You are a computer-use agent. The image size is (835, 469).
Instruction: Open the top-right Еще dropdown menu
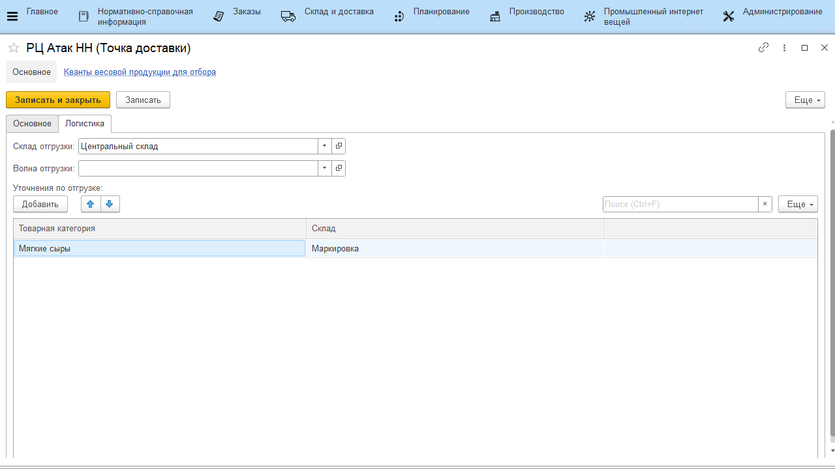[x=805, y=100]
